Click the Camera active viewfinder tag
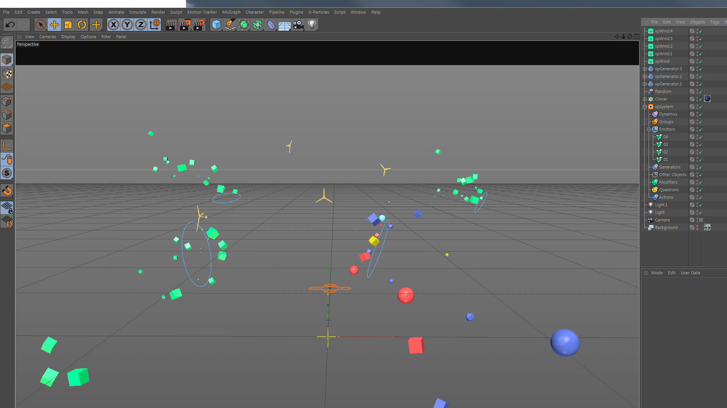The width and height of the screenshot is (727, 408). point(701,220)
